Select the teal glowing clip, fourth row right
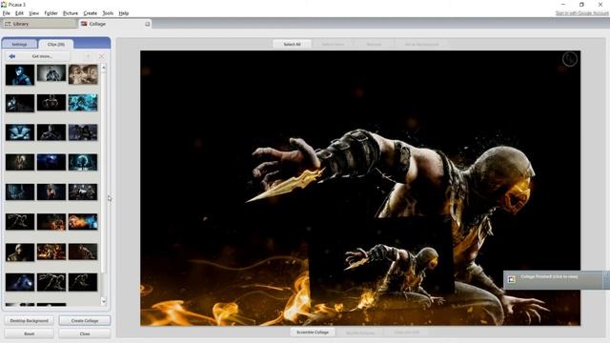The width and height of the screenshot is (610, 343). [x=83, y=162]
